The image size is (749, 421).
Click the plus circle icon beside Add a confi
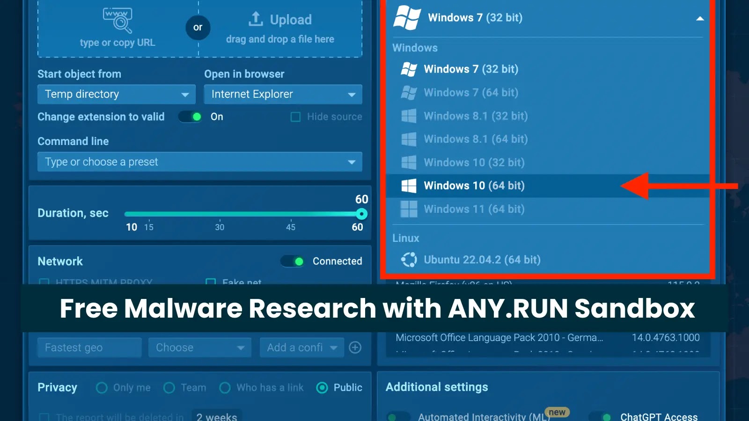pyautogui.click(x=355, y=348)
